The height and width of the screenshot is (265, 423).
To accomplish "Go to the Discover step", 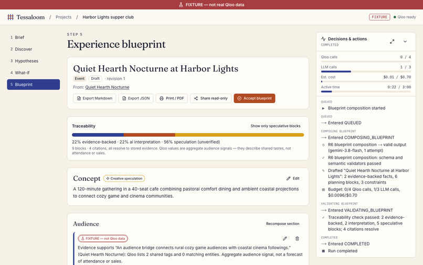I will click(x=34, y=49).
